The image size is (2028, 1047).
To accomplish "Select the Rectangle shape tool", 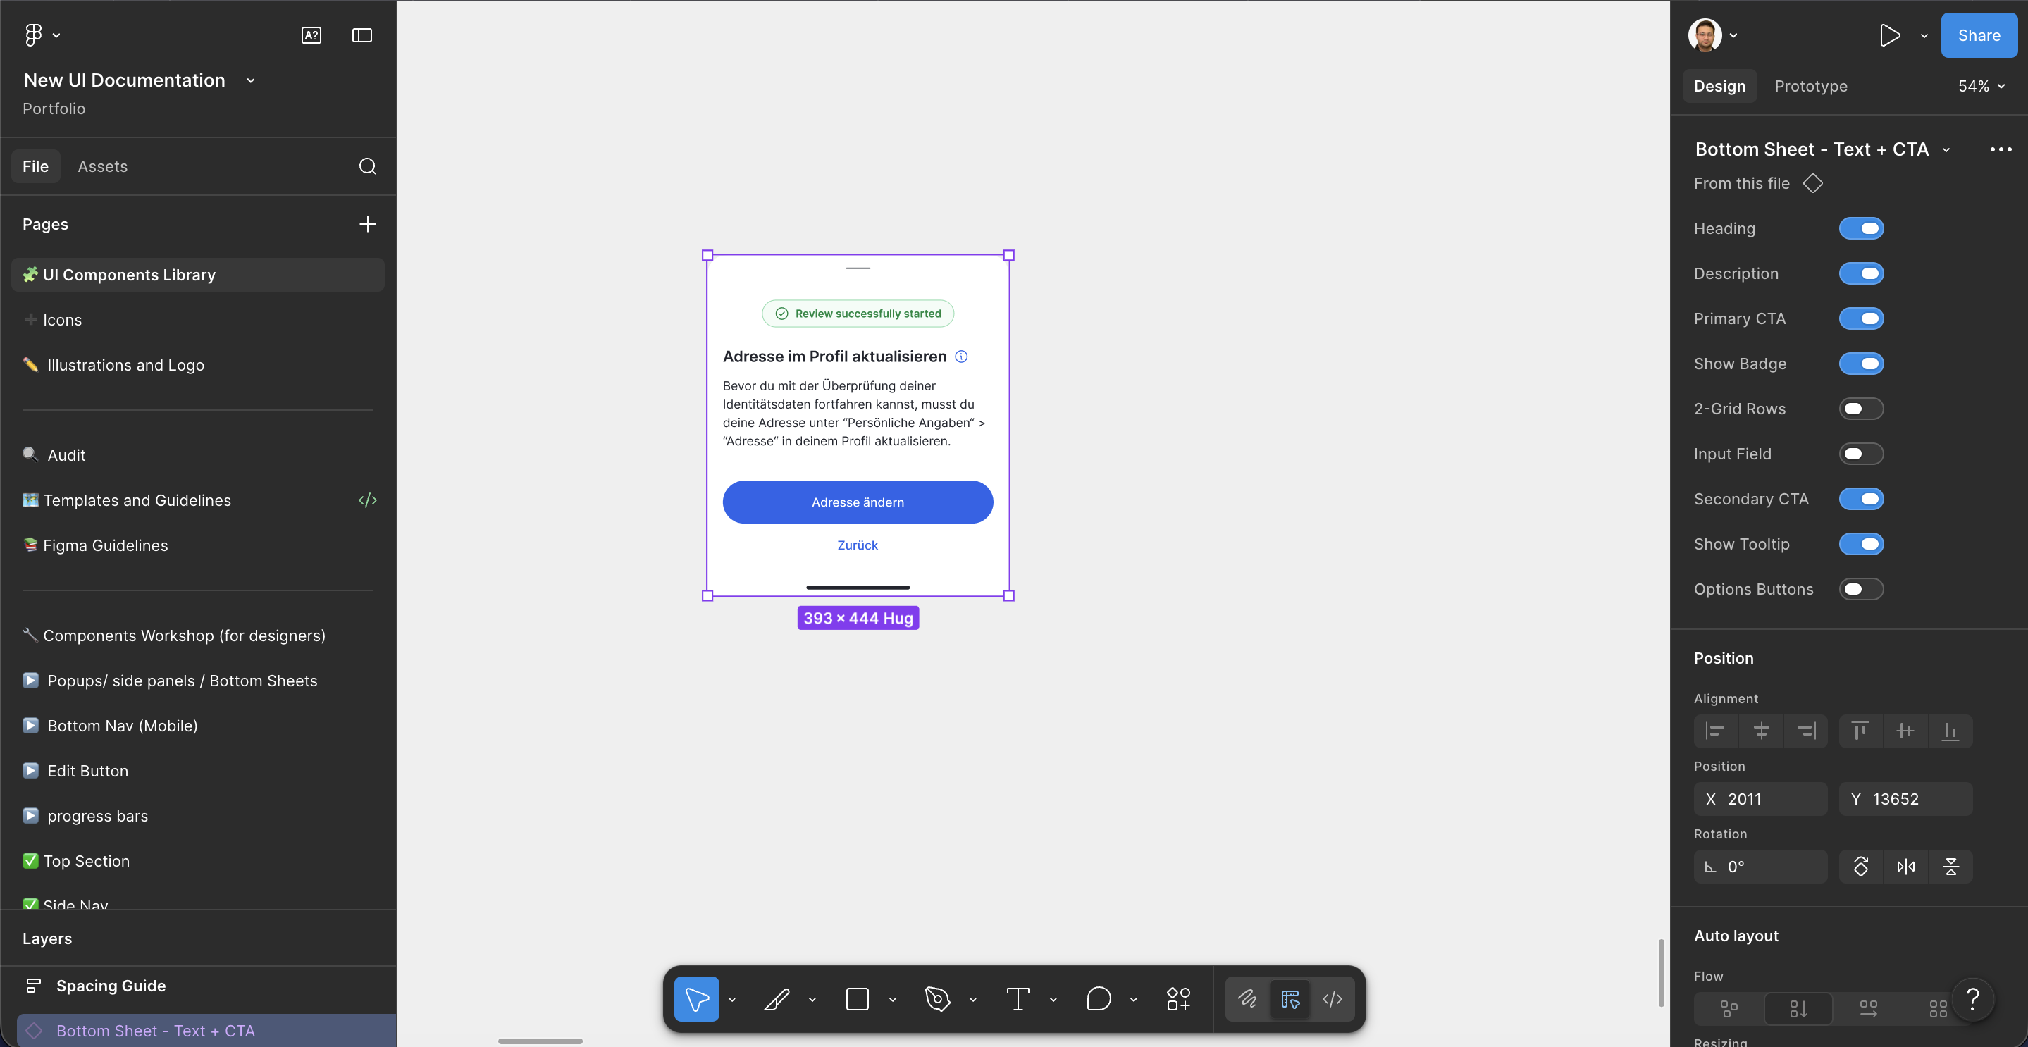I will 858,999.
